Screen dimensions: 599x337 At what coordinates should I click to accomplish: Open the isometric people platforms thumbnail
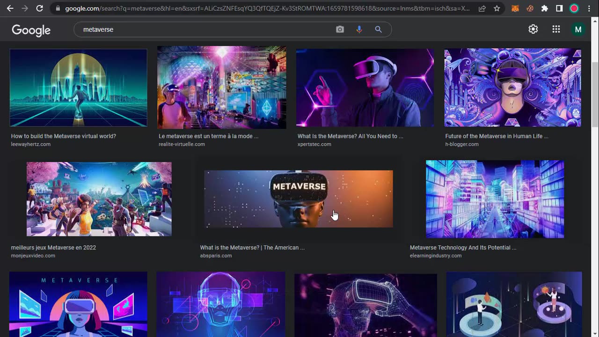pos(514,304)
